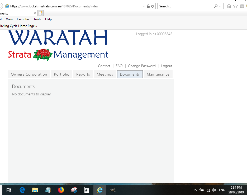Expand the search provider dropdown arrow
The width and height of the screenshot is (247, 195).
click(x=220, y=6)
